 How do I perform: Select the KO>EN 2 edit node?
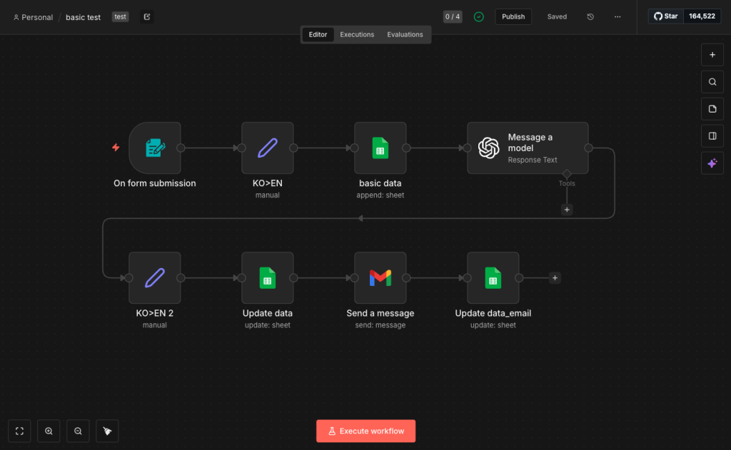155,278
